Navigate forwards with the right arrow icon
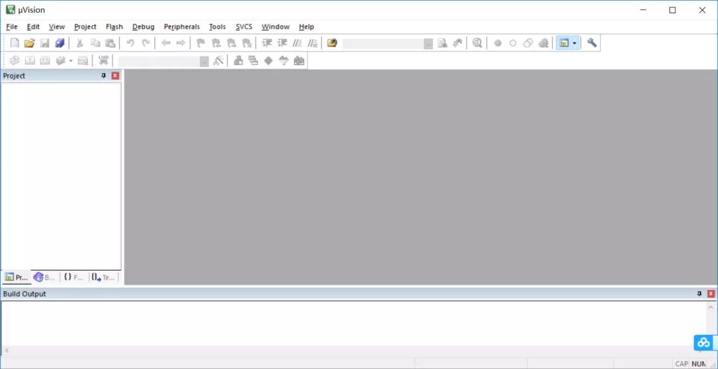 pyautogui.click(x=181, y=43)
